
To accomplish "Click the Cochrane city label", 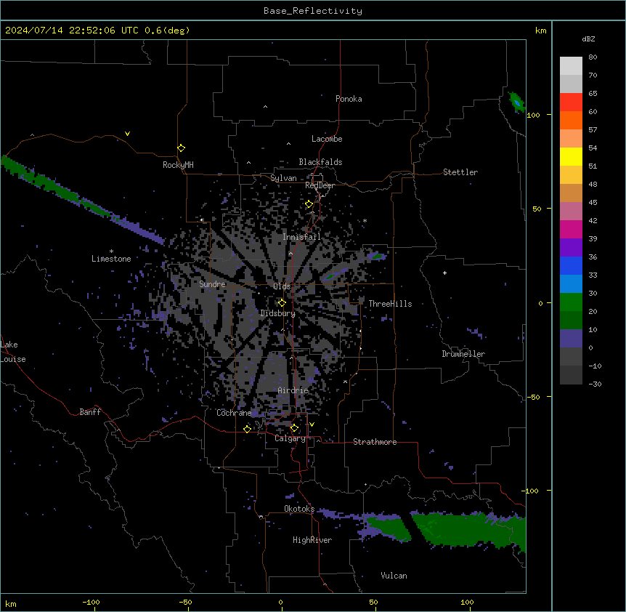I will pos(234,413).
